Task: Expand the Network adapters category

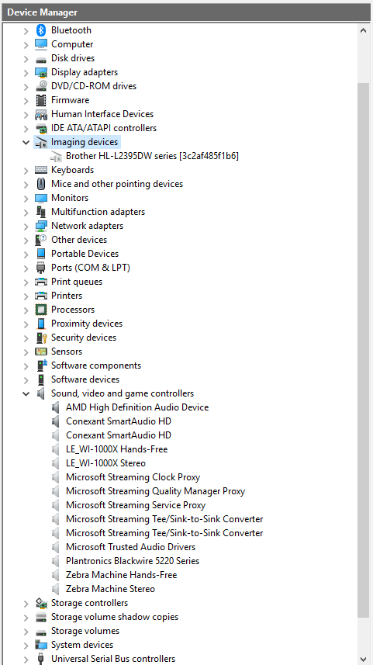Action: coord(26,226)
